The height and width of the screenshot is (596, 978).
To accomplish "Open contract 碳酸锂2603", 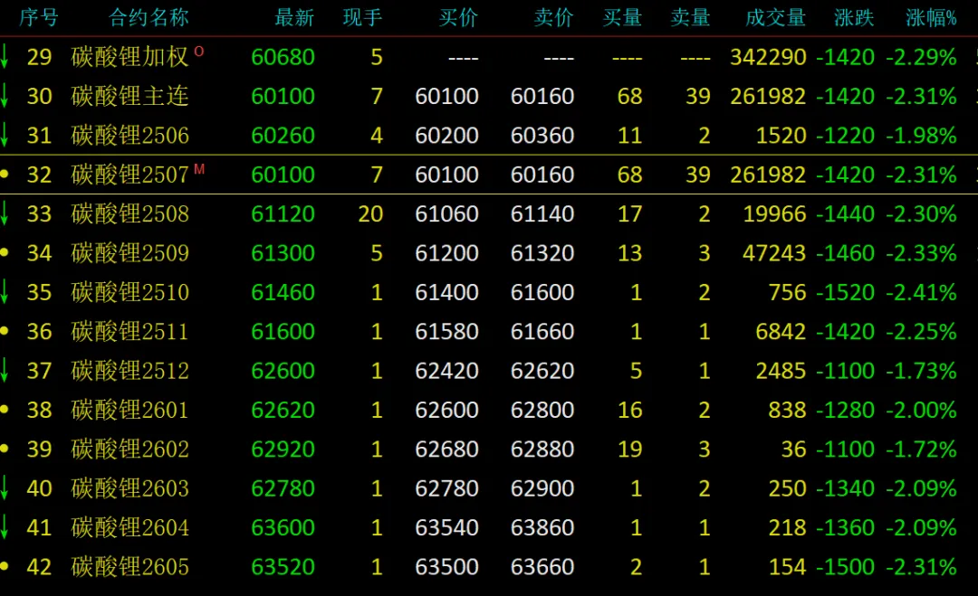I will pos(129,488).
